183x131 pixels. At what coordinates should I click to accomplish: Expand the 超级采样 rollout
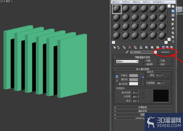coord(143,111)
